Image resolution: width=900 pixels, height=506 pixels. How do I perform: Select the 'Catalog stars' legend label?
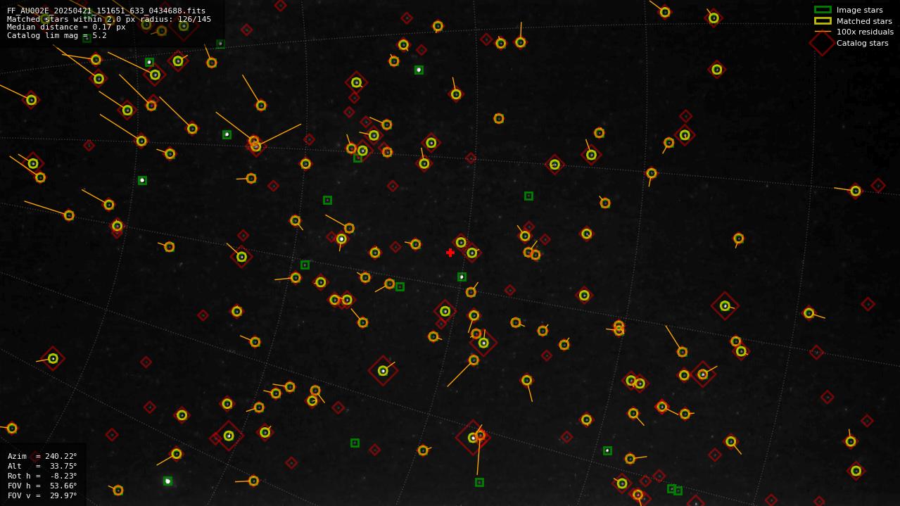(862, 43)
